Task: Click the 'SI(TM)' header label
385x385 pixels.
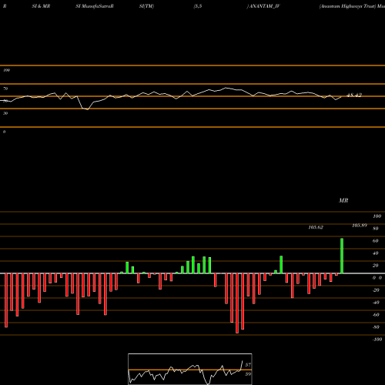Action: (x=146, y=6)
